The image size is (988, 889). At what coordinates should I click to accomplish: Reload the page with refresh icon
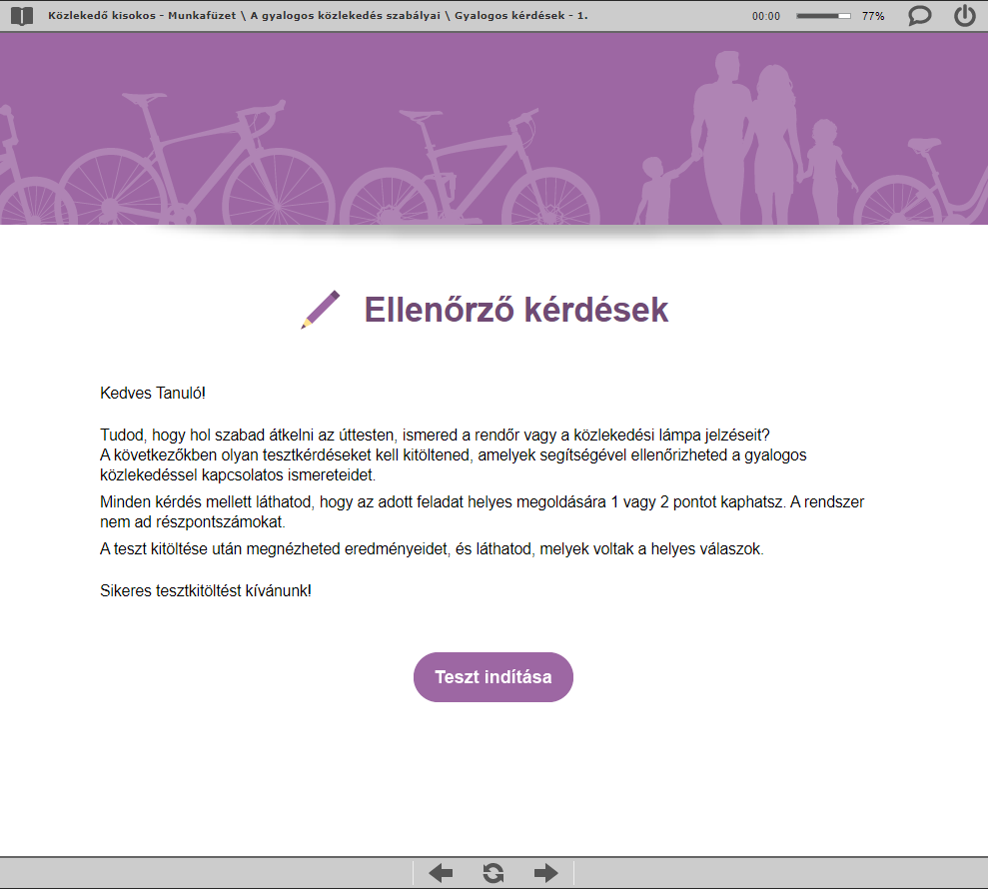[494, 873]
